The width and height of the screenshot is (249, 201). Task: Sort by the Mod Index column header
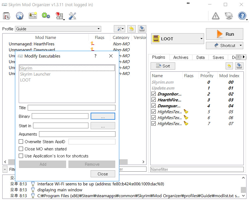click(229, 76)
